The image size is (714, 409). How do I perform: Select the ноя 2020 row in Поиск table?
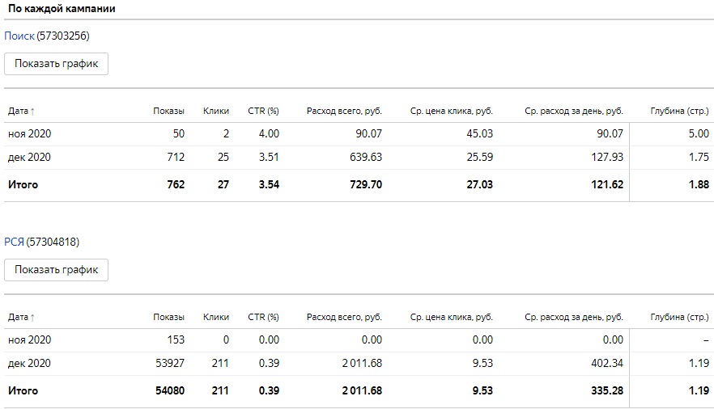point(29,133)
